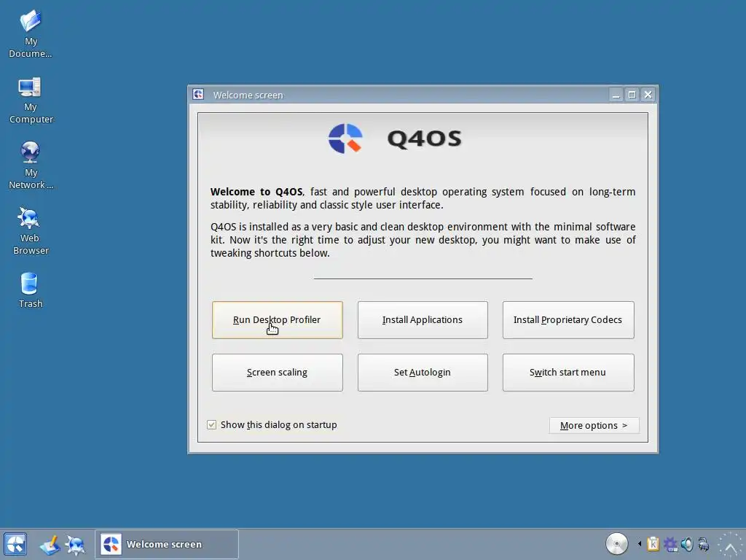Screen dimensions: 746x560
Task: Select the Welcome screen taskbar entry
Action: [167, 544]
